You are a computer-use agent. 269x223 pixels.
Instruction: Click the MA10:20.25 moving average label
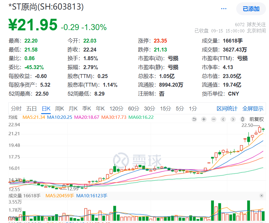tap(60, 117)
